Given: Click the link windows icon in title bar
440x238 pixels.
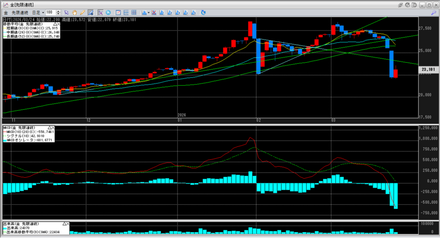Looking at the screenshot, I should coord(400,4).
